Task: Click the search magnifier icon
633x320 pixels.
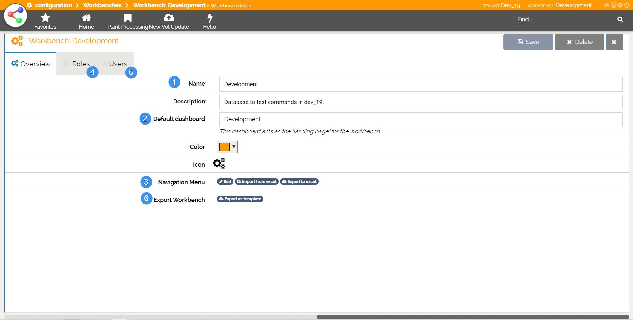Action: click(620, 19)
